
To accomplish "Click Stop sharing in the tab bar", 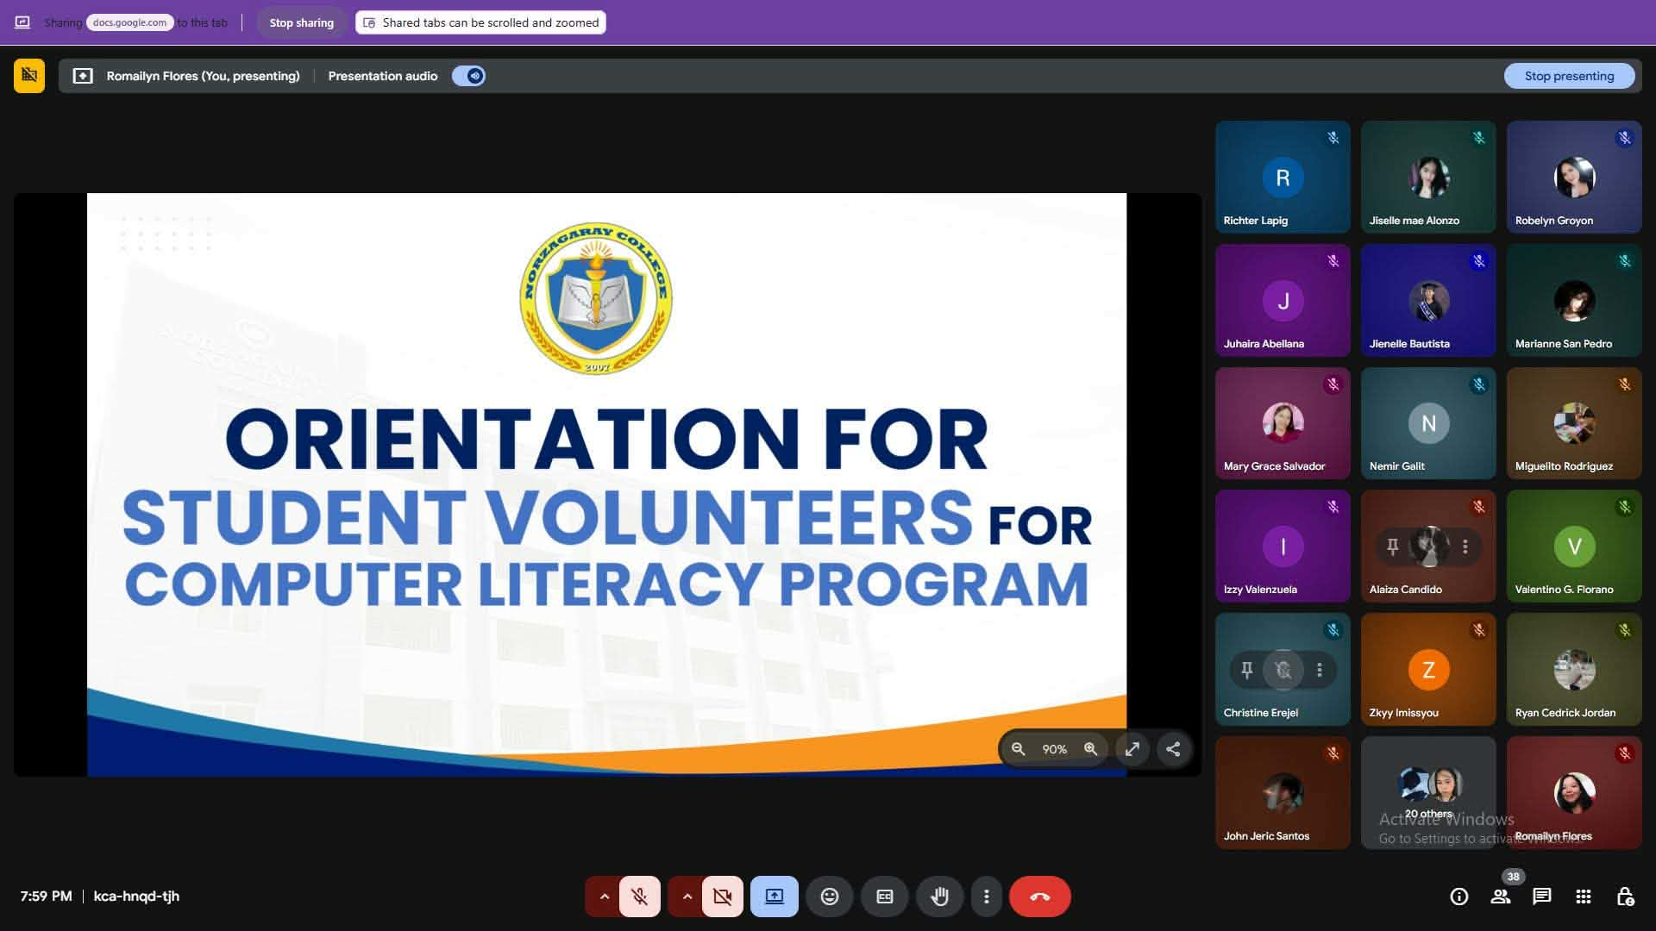I will (301, 22).
